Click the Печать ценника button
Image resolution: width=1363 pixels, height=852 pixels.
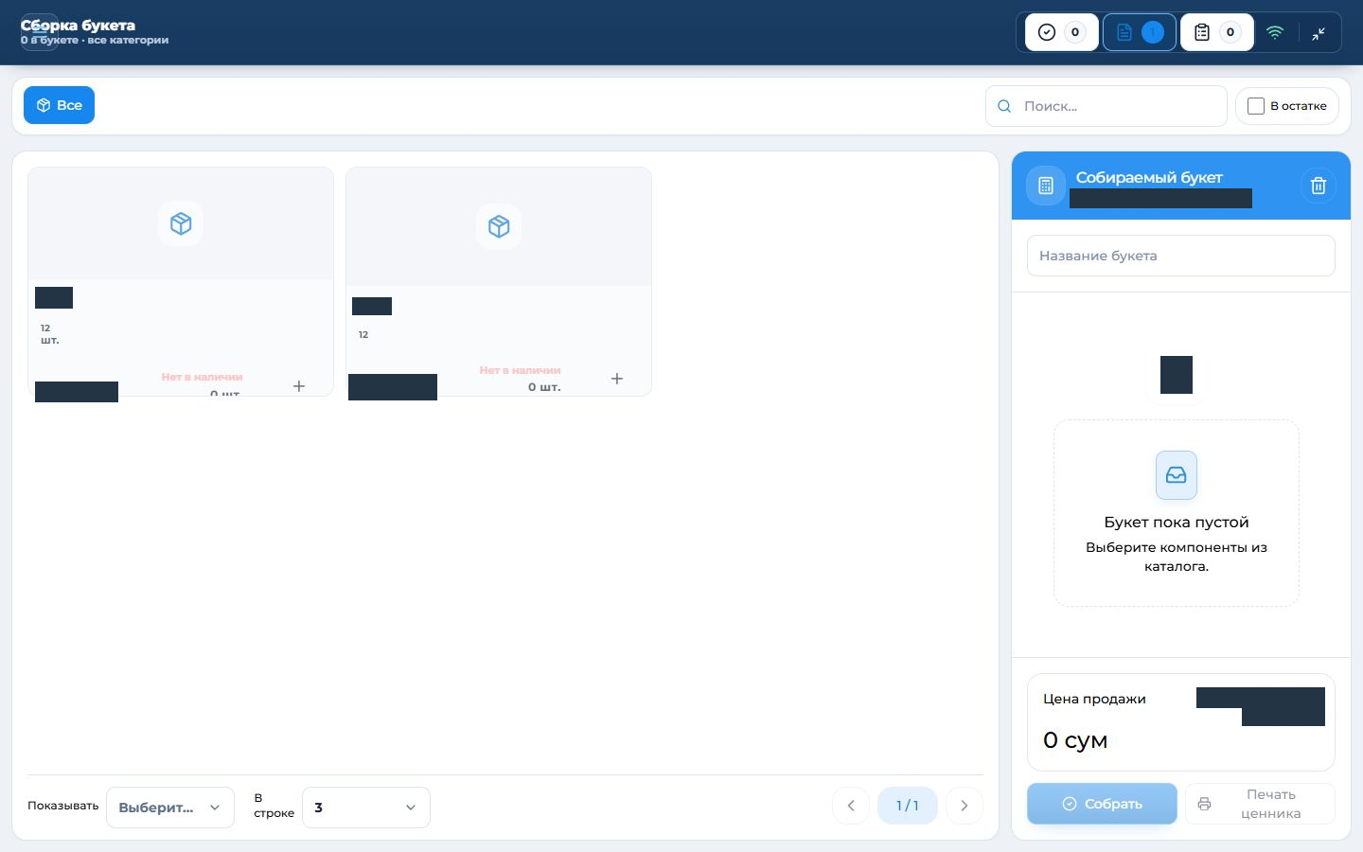click(x=1260, y=804)
